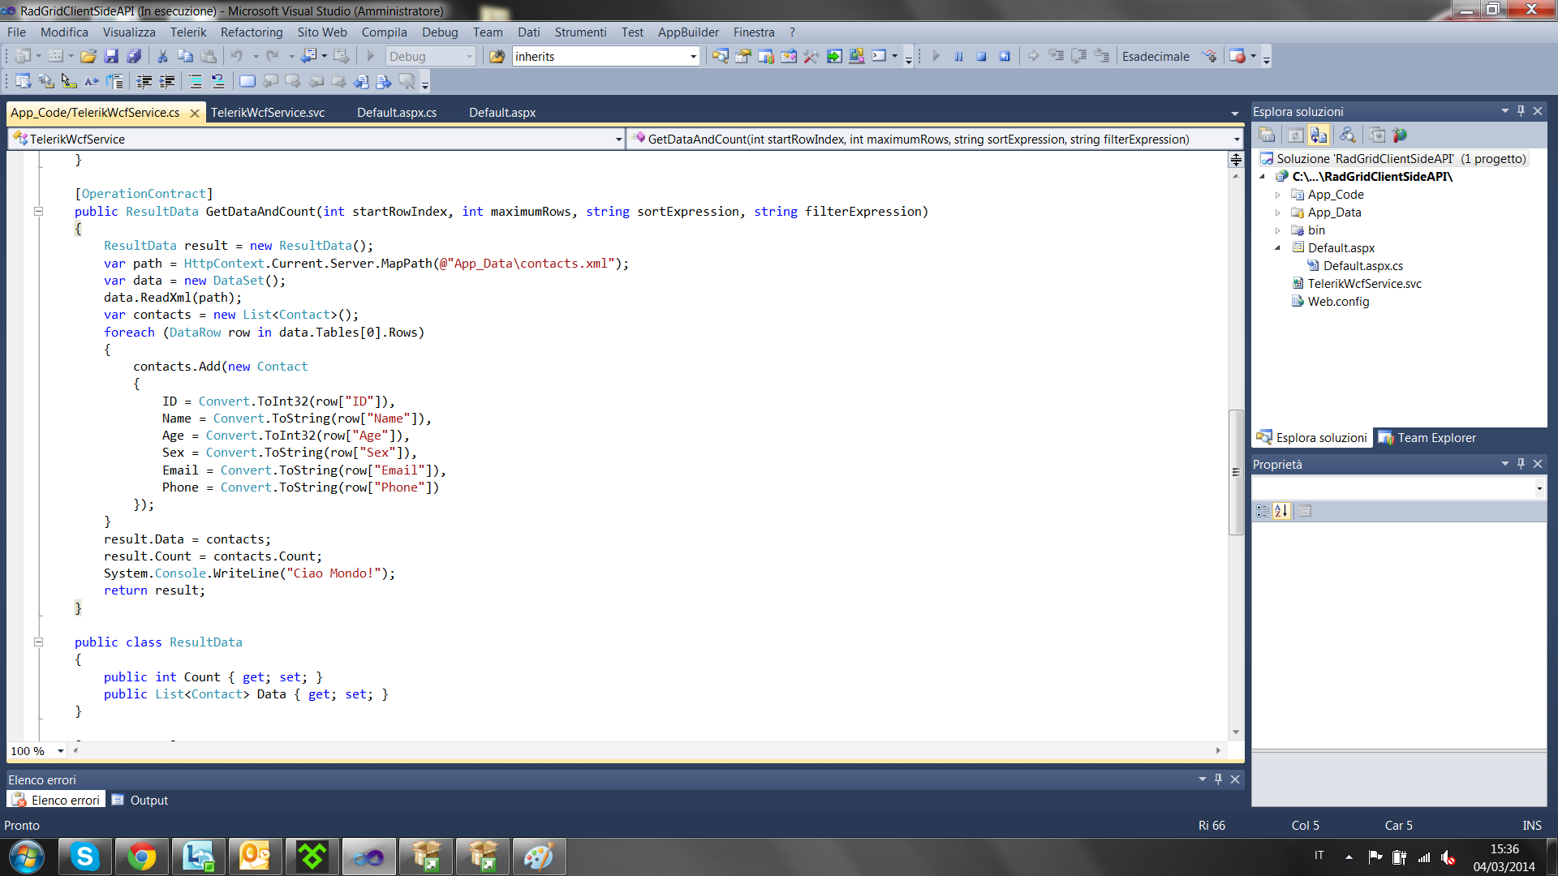Click the ASP.NET Configuration hammer-globe icon
Viewport: 1558px width, 876px height.
coord(1400,135)
